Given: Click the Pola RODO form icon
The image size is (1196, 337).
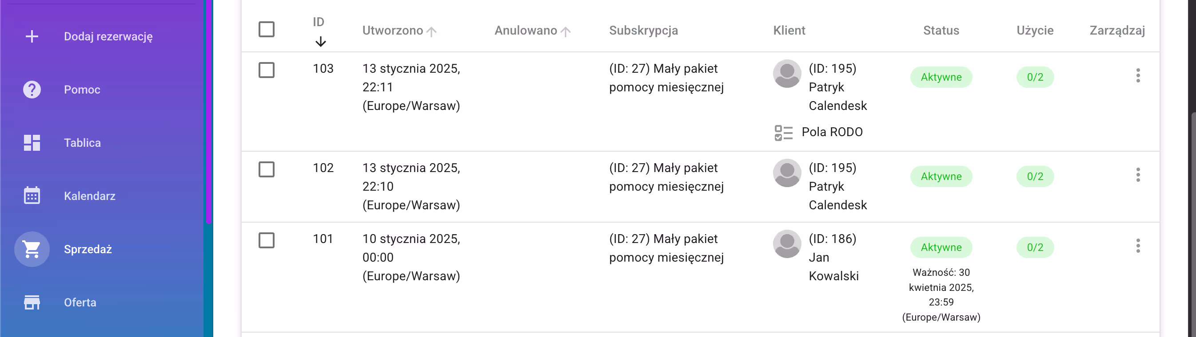Looking at the screenshot, I should [783, 132].
